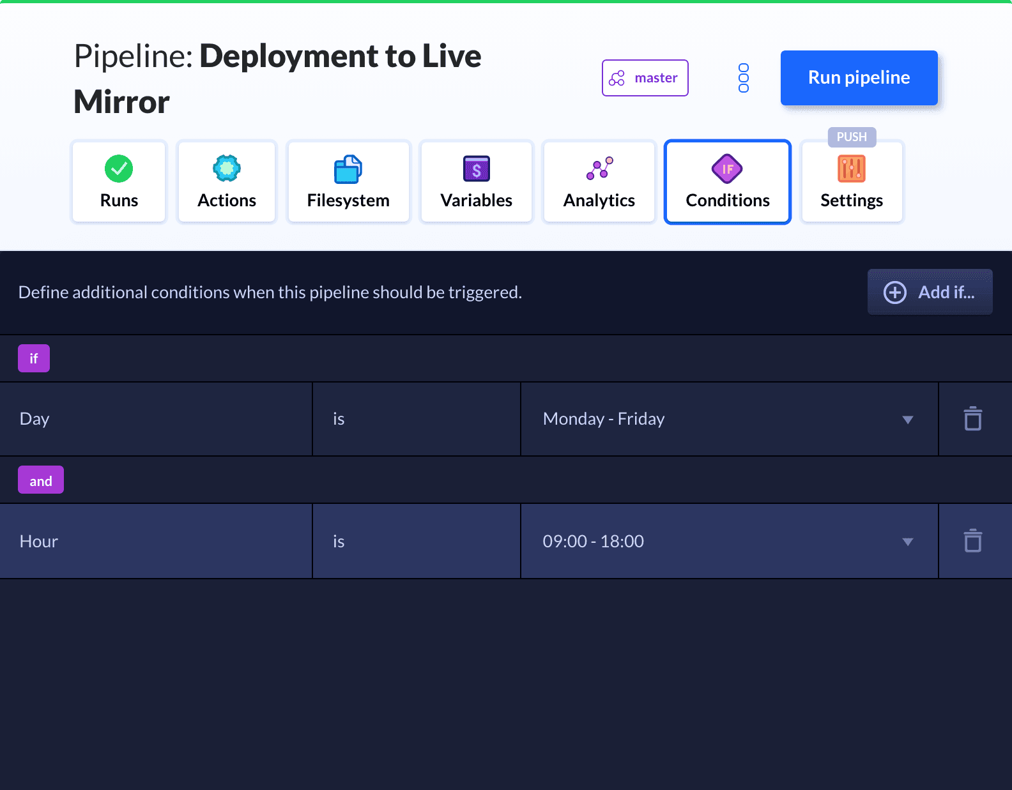Click the Settings sliders icon
This screenshot has width=1012, height=790.
[851, 169]
